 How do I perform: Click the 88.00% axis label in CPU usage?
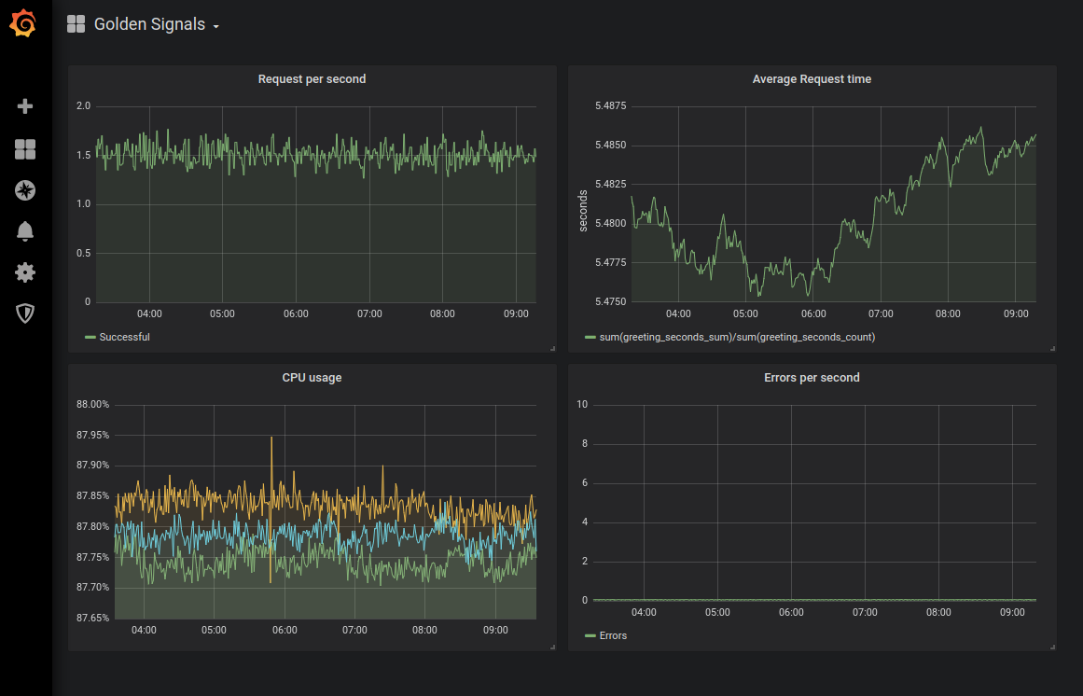point(92,405)
